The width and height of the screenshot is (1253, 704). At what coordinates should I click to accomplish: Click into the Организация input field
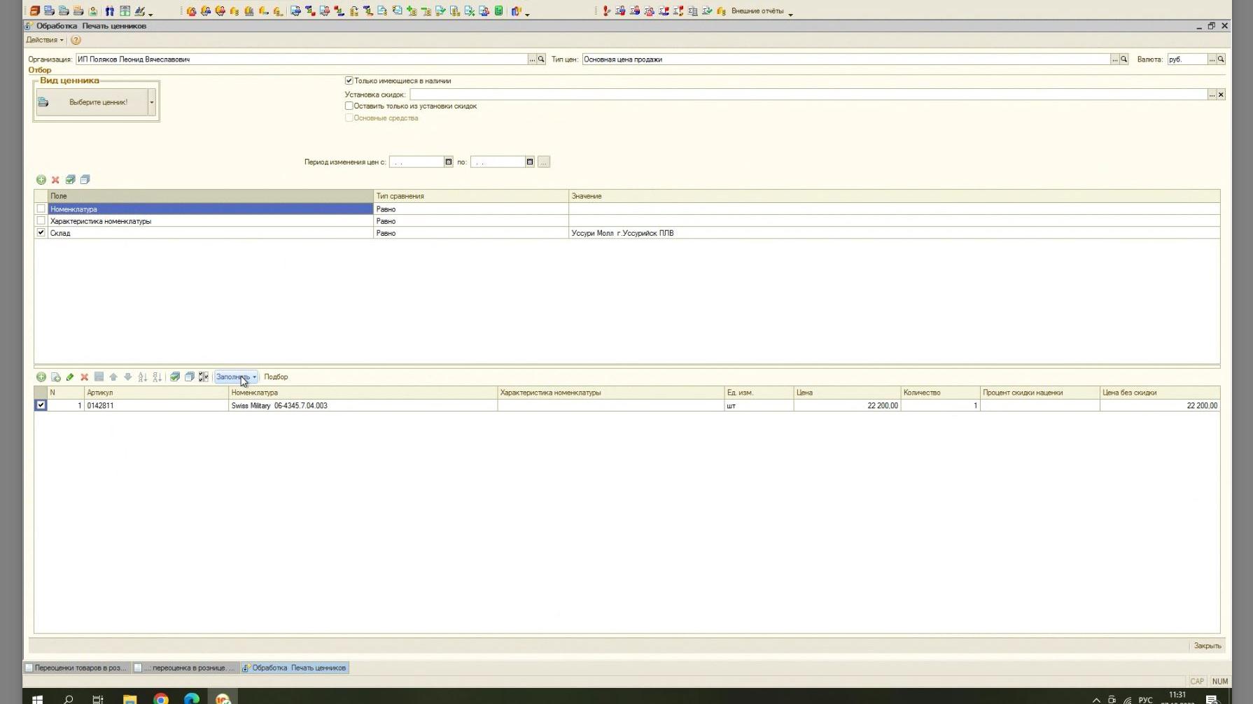click(301, 59)
